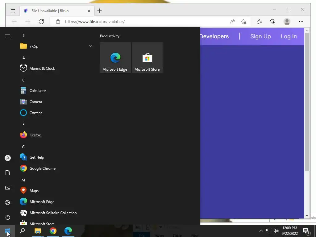
Task: Click the F section header
Action: [x=23, y=125]
